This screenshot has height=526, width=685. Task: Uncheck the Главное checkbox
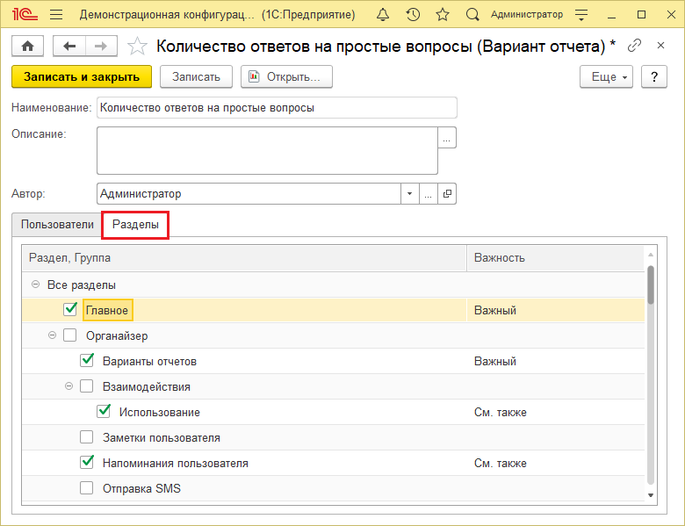tap(70, 309)
